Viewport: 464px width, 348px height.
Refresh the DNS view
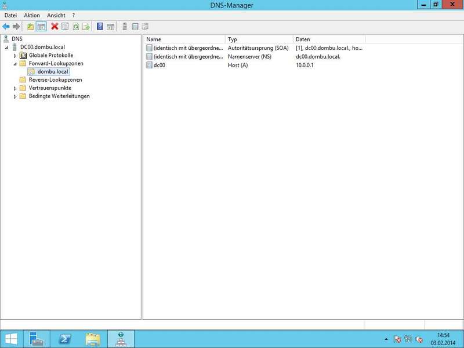coord(76,27)
